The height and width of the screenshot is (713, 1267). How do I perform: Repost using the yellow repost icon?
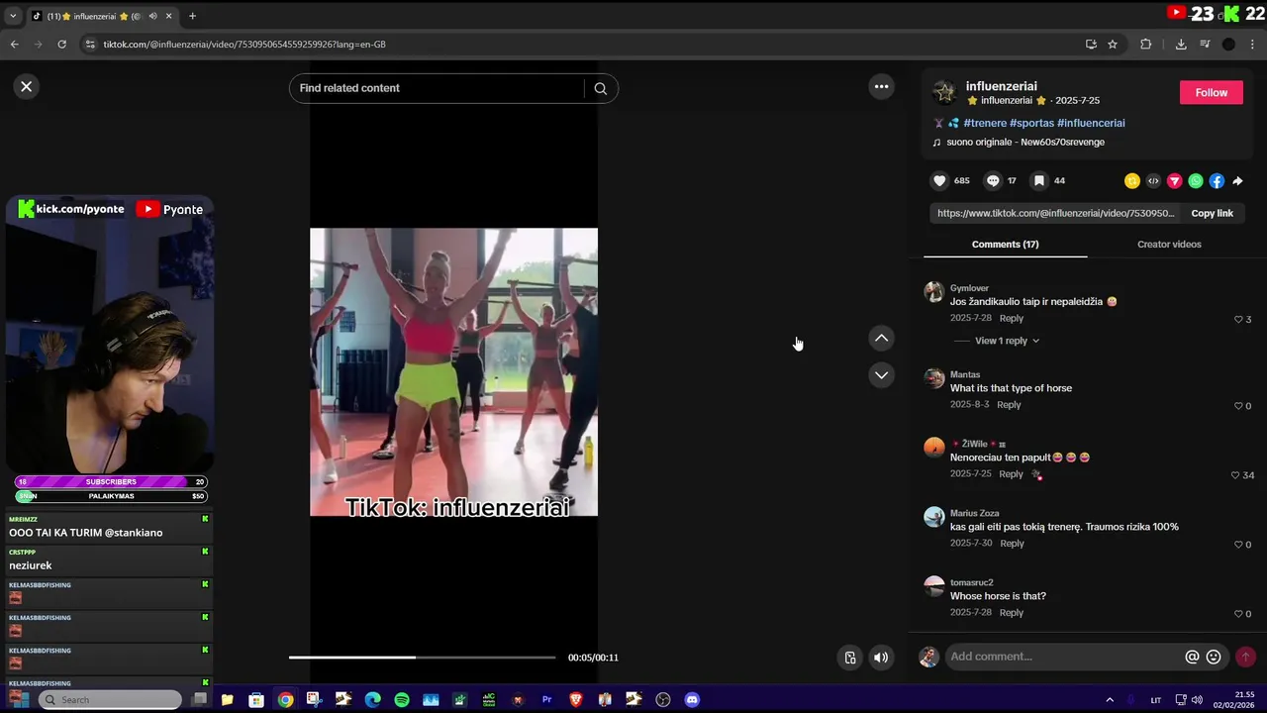click(1132, 181)
